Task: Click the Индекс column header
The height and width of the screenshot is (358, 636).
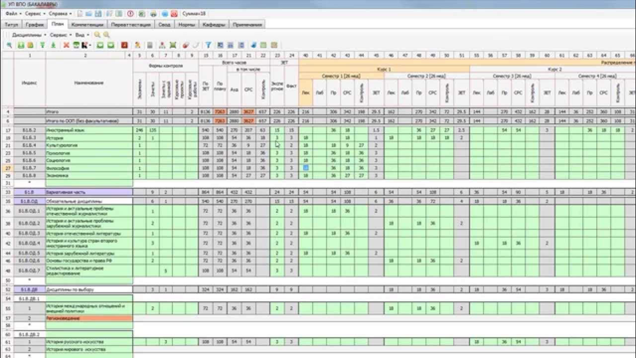Action: [29, 83]
